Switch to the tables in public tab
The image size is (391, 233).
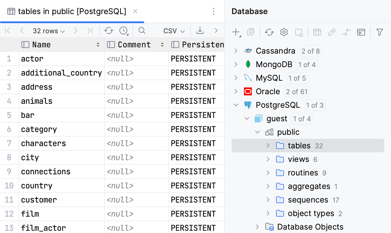click(x=72, y=11)
